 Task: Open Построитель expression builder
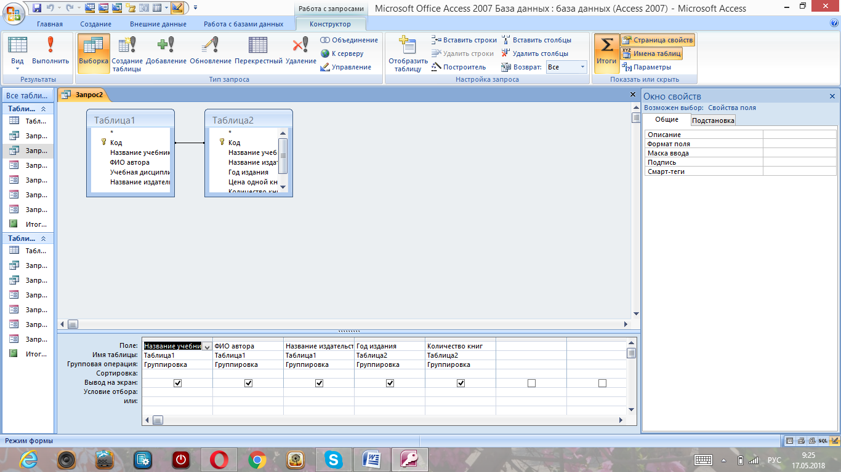[459, 67]
